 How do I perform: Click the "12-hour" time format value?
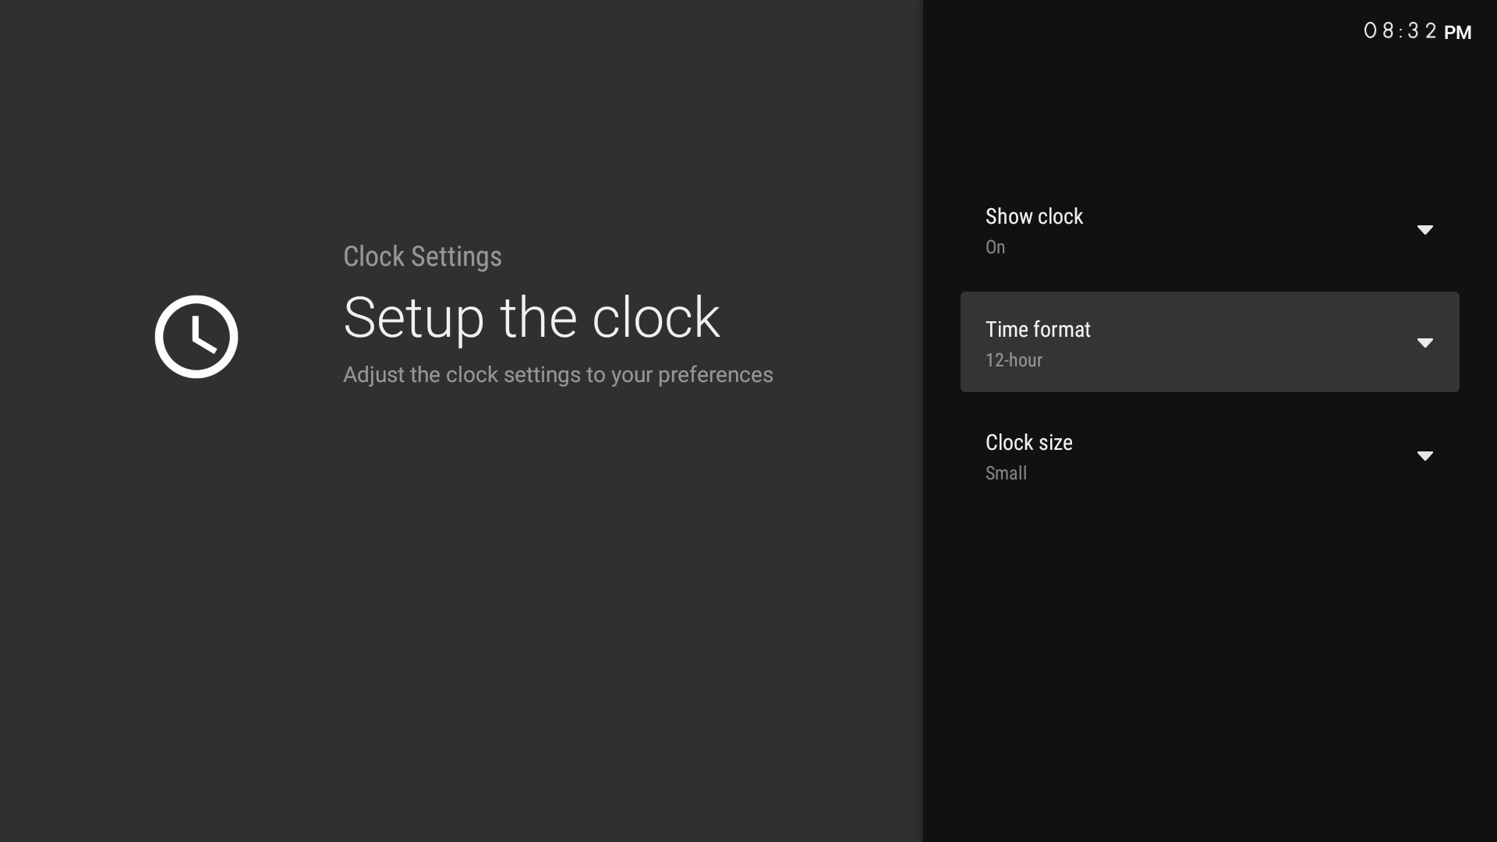click(1014, 360)
